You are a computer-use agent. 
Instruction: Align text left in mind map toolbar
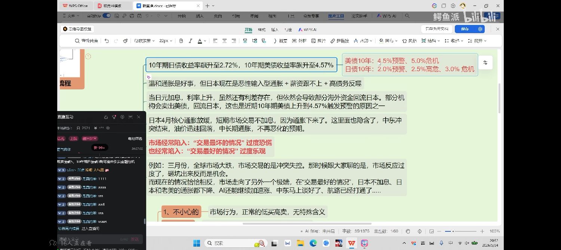coord(215,41)
